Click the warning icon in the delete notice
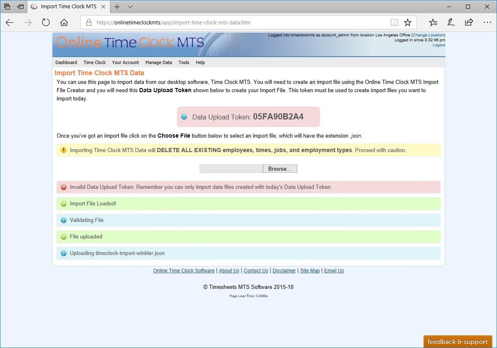The height and width of the screenshot is (348, 497). (63, 150)
